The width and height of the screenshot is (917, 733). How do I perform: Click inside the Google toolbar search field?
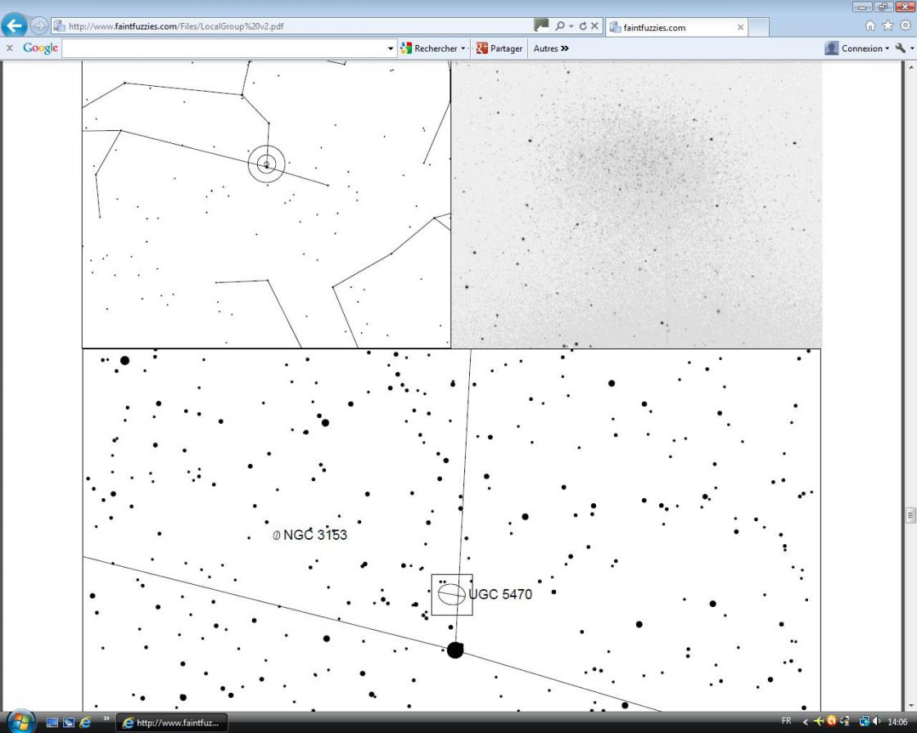tap(224, 48)
